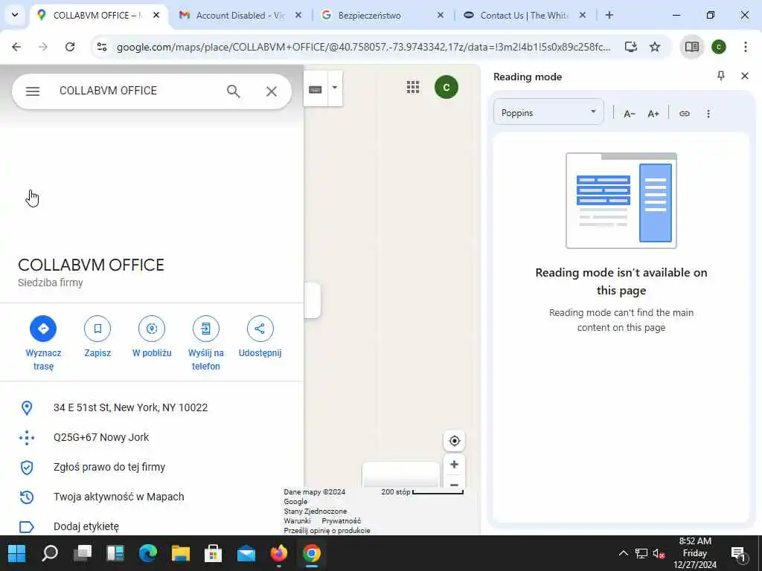
Task: Click the on-screen keyboard input tool icon
Action: coord(316,89)
